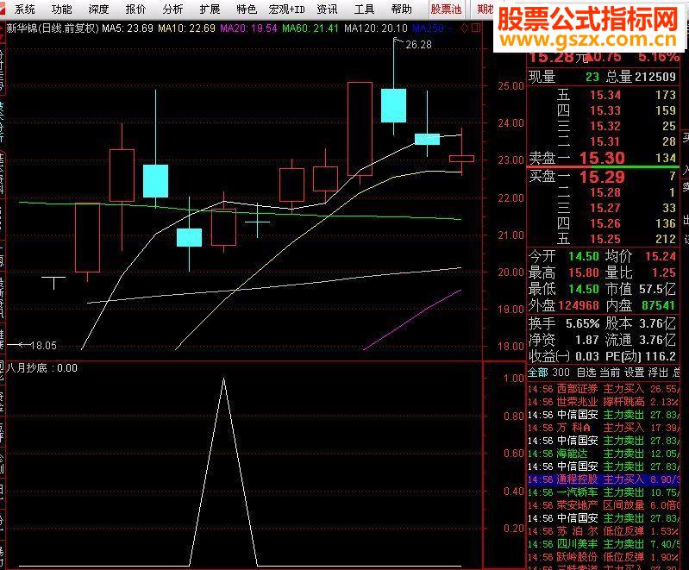
Task: Select the 跃岭股份 低位反弹 alert row
Action: pos(604,557)
